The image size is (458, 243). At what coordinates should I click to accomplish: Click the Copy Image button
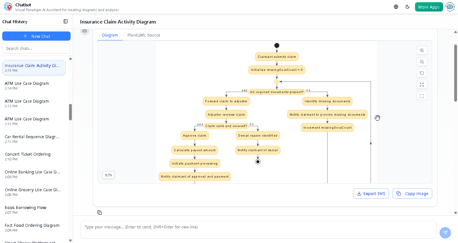tap(412, 193)
